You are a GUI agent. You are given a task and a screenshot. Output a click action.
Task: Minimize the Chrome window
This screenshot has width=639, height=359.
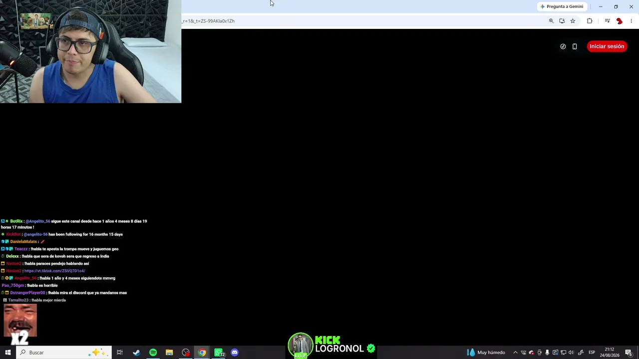601,6
